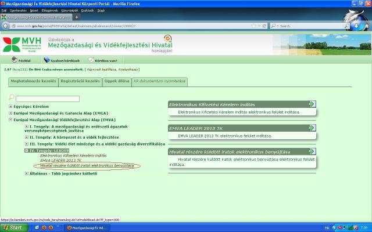Open the Súgó menu
Screen dimensions: 372x232
tap(101, 10)
